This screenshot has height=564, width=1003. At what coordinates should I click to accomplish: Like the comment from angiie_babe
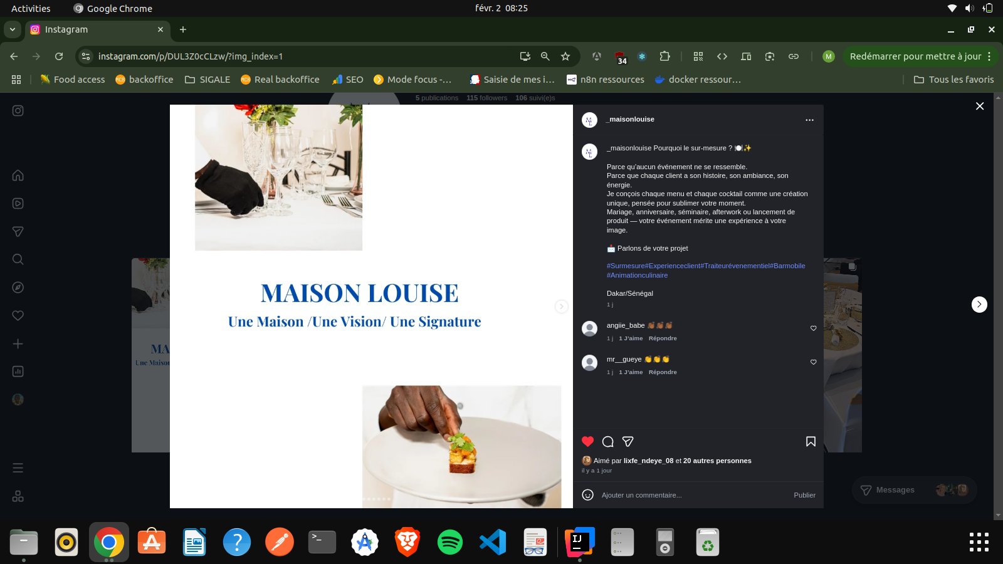pos(813,328)
